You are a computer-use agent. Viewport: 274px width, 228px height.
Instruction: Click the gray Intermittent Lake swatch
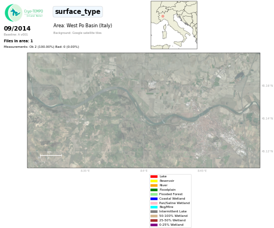154,211
